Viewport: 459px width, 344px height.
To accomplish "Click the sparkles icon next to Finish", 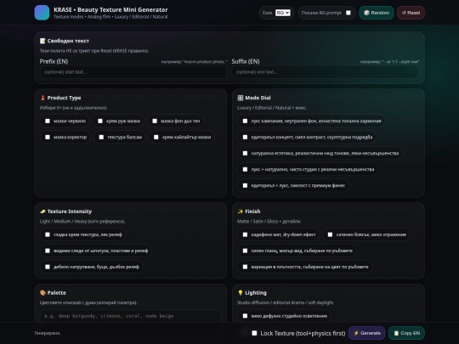I will pyautogui.click(x=241, y=211).
